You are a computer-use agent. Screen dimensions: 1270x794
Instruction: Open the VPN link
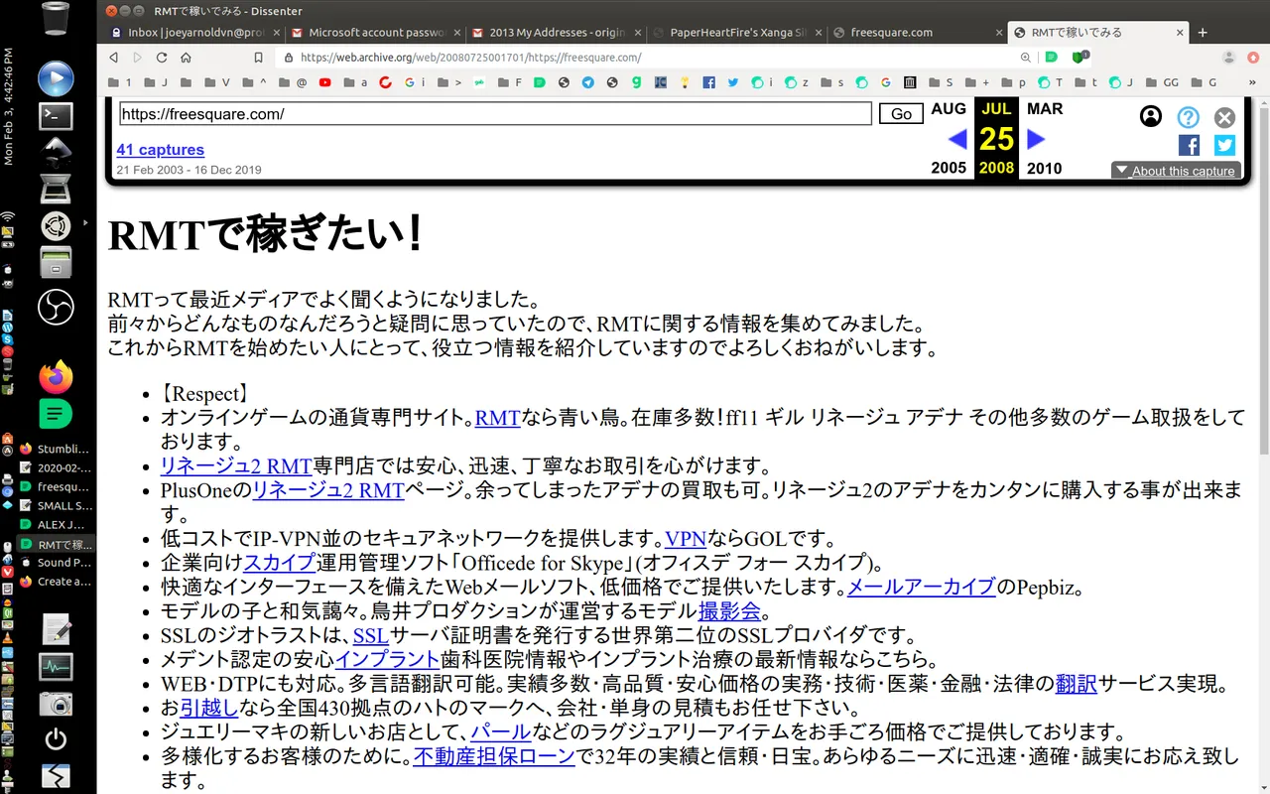[x=685, y=539]
